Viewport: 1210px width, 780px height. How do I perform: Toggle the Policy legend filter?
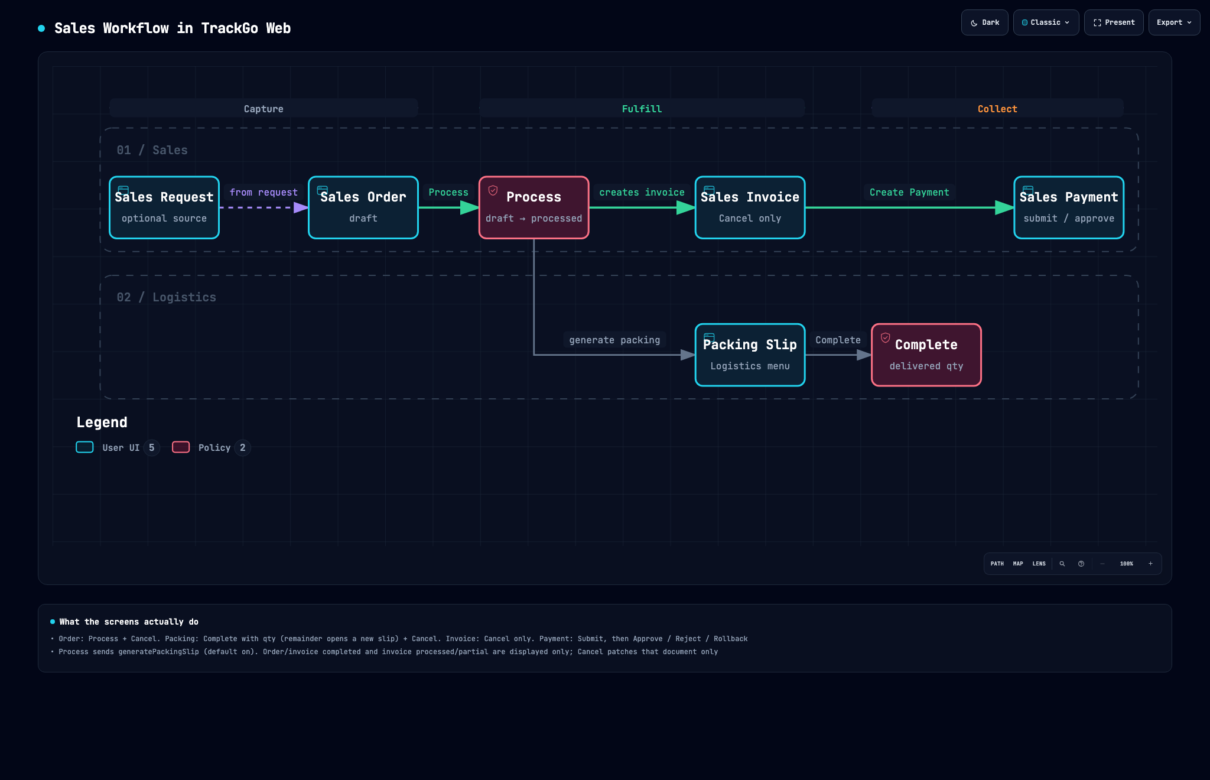pyautogui.click(x=212, y=448)
